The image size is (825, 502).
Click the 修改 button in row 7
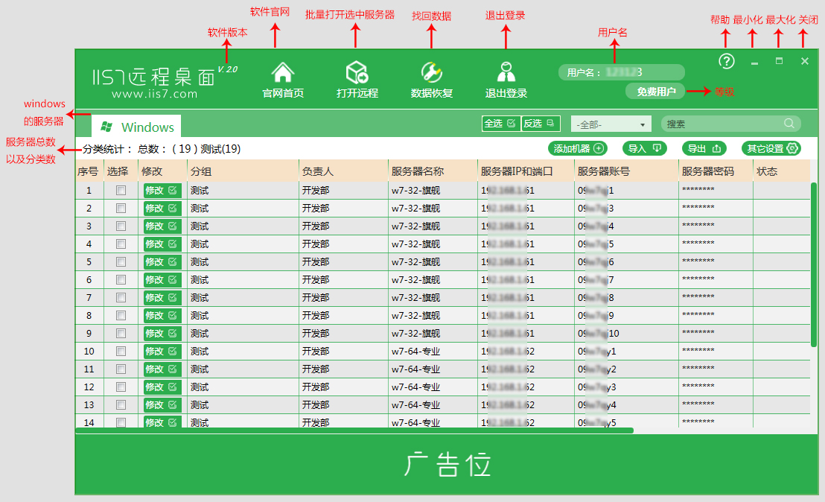tap(162, 298)
